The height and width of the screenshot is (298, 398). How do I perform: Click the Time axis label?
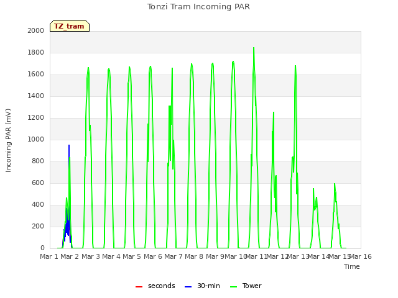click(x=352, y=266)
